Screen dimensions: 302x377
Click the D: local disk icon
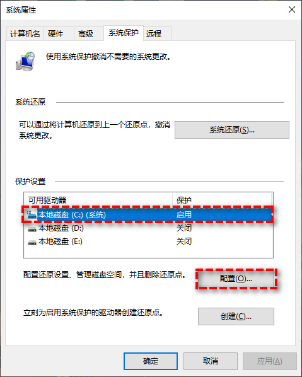(32, 228)
